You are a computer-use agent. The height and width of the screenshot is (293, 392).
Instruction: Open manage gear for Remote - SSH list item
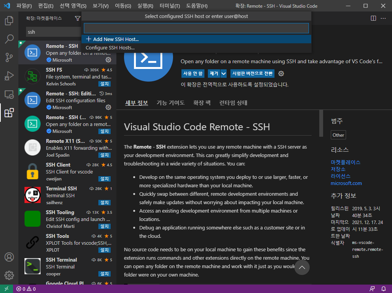[108, 60]
